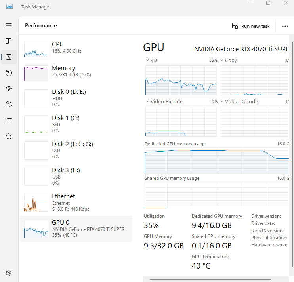The image size is (294, 282).
Task: Open the three-dot more options menu
Action: pos(285,26)
